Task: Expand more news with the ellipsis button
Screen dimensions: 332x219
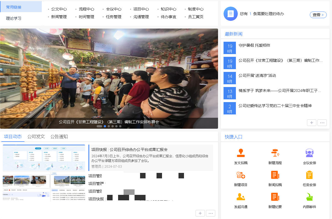Action: [322, 123]
